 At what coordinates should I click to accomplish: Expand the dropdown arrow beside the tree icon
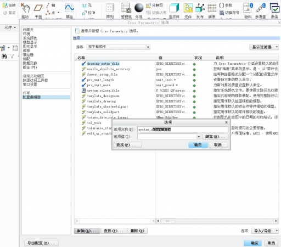click(x=8, y=48)
